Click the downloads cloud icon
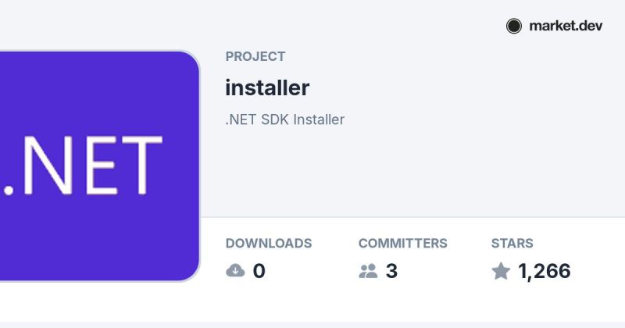 pos(235,271)
